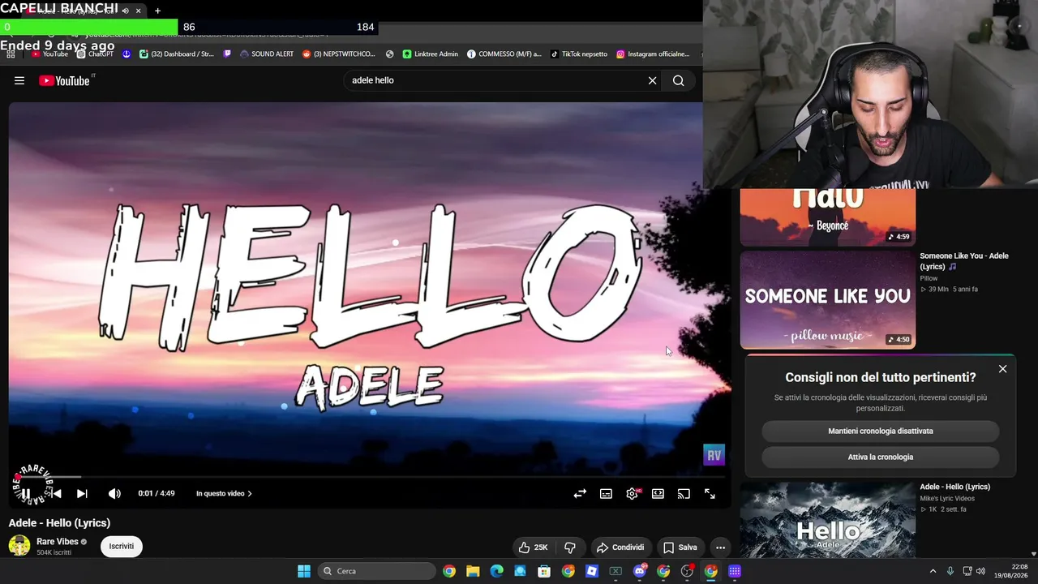Clear the 'adele hello' search text
The width and height of the screenshot is (1038, 584).
652,80
